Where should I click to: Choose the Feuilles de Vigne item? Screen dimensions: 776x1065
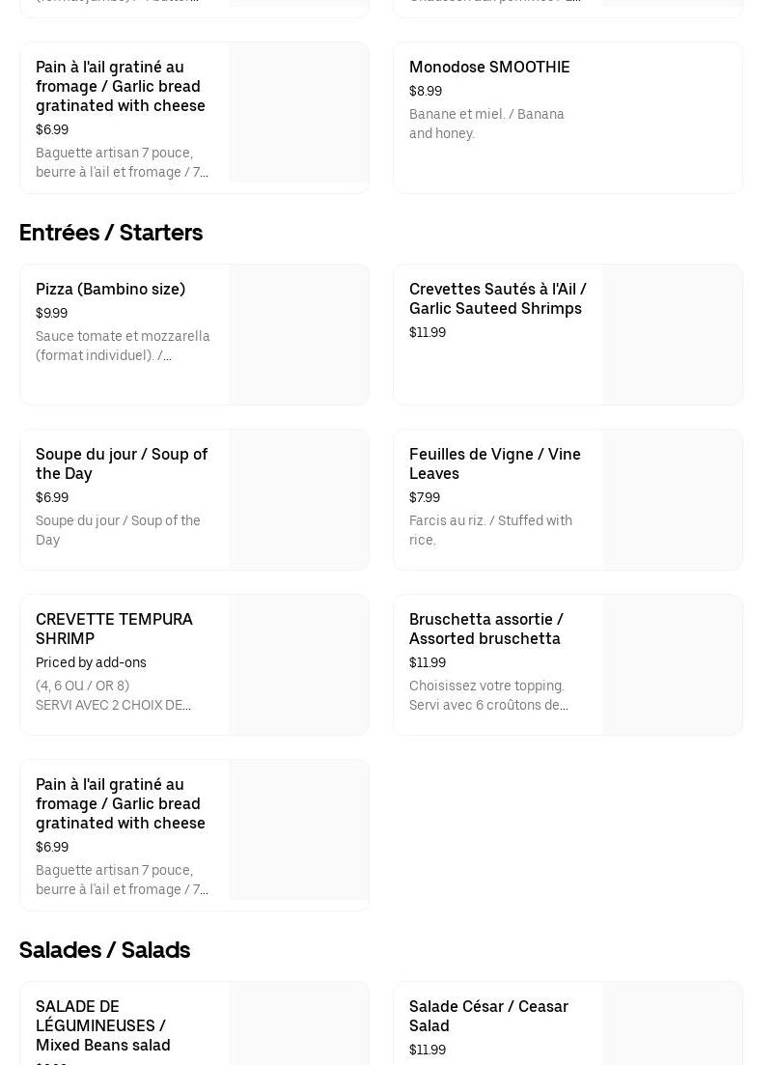(494, 463)
